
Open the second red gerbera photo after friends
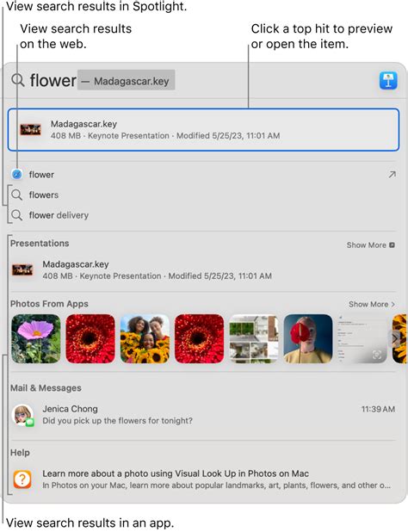point(200,338)
